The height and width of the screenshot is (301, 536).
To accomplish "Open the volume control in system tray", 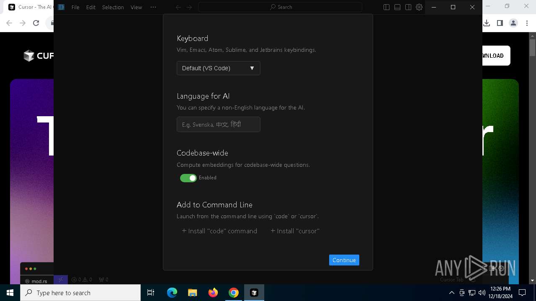I will pos(482,293).
